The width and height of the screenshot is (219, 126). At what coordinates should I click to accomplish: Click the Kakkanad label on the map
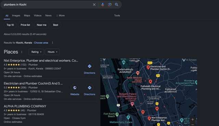(170, 90)
